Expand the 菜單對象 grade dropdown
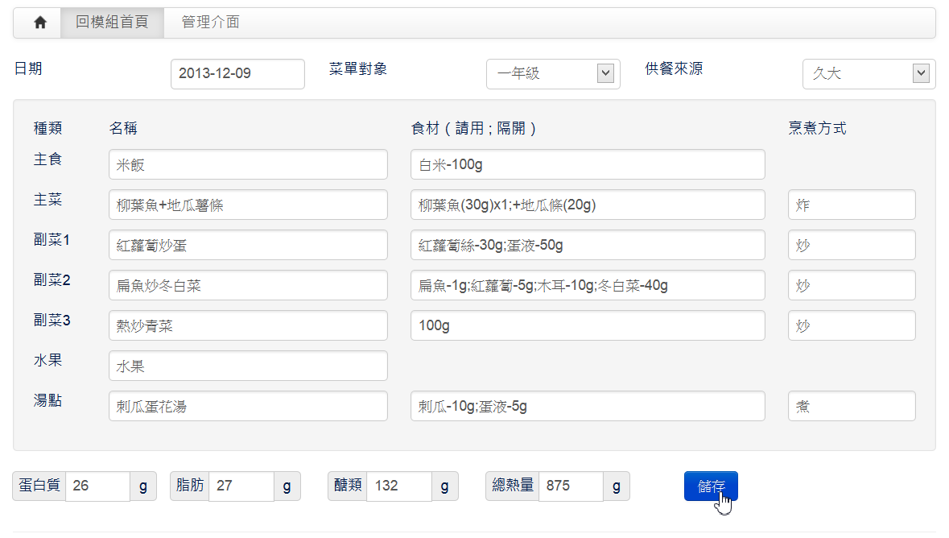 (553, 73)
